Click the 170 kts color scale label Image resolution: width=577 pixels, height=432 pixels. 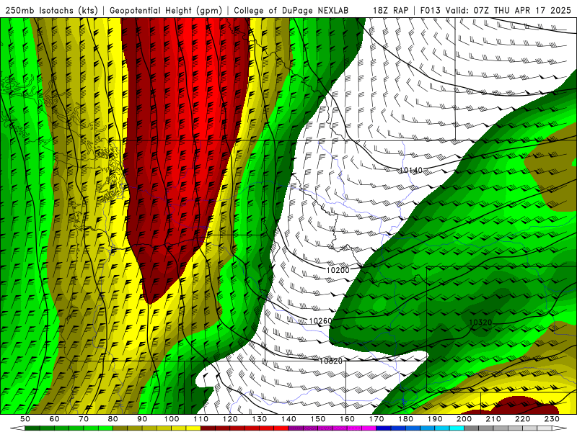click(x=376, y=419)
